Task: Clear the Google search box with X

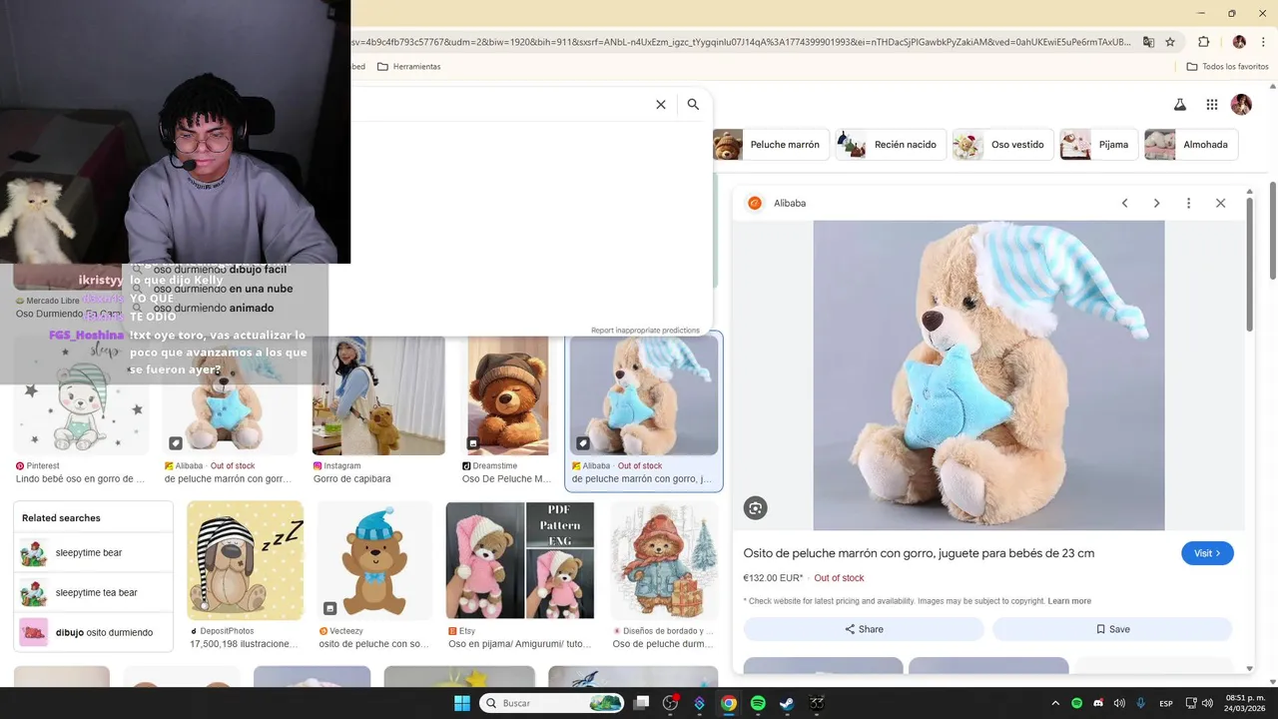Action: coord(660,104)
